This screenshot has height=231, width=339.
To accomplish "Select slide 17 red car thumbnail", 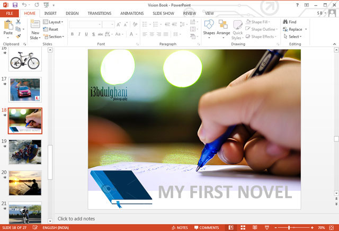I will (x=25, y=90).
